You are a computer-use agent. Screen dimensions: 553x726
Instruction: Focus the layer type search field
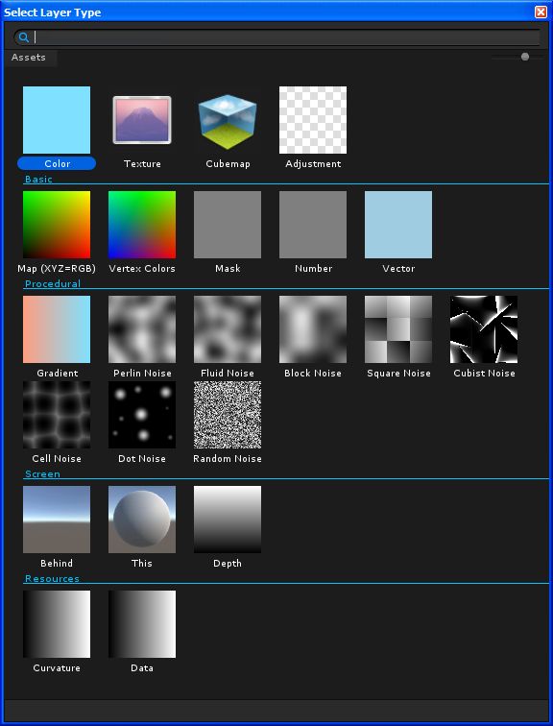276,37
